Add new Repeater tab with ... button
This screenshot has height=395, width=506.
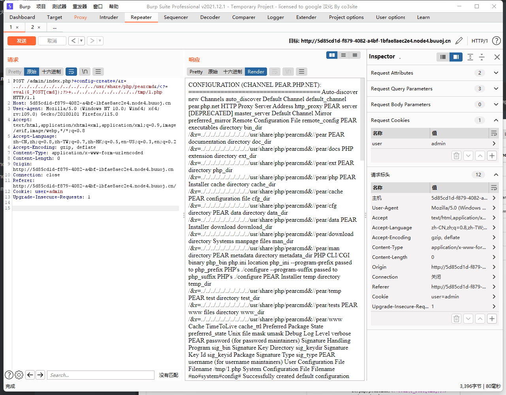click(x=55, y=27)
